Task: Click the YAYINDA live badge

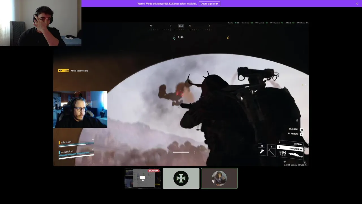Action: (154, 171)
